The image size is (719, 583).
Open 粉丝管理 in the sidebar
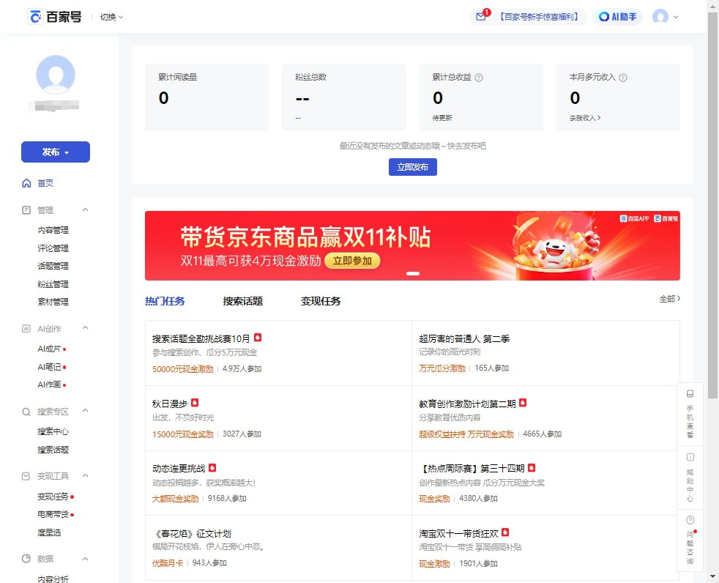[x=53, y=284]
